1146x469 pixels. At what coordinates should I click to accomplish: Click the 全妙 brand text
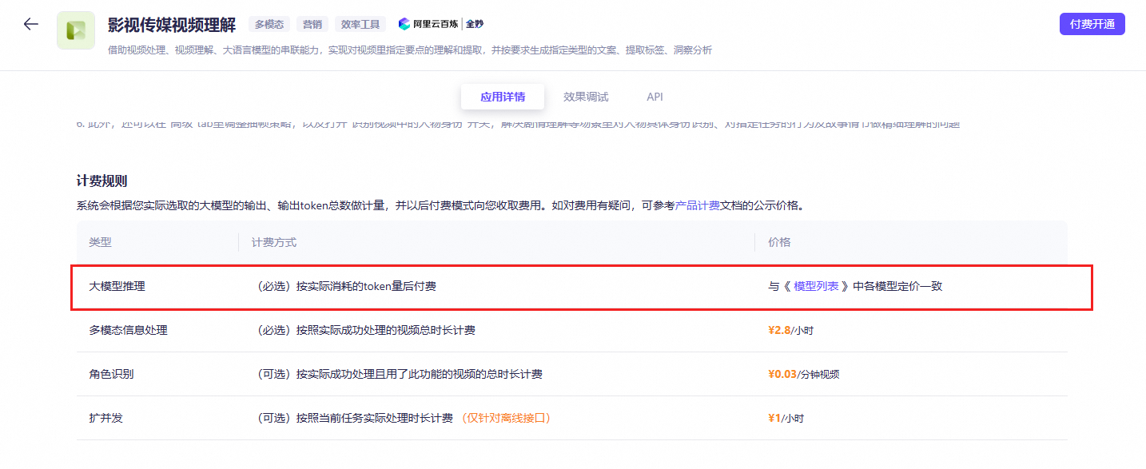(475, 24)
